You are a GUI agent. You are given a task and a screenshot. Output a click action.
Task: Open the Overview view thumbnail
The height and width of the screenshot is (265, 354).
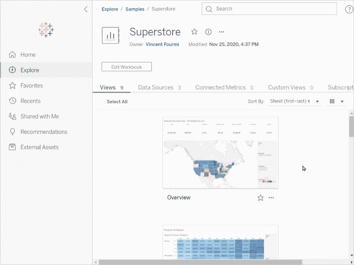pos(220,153)
